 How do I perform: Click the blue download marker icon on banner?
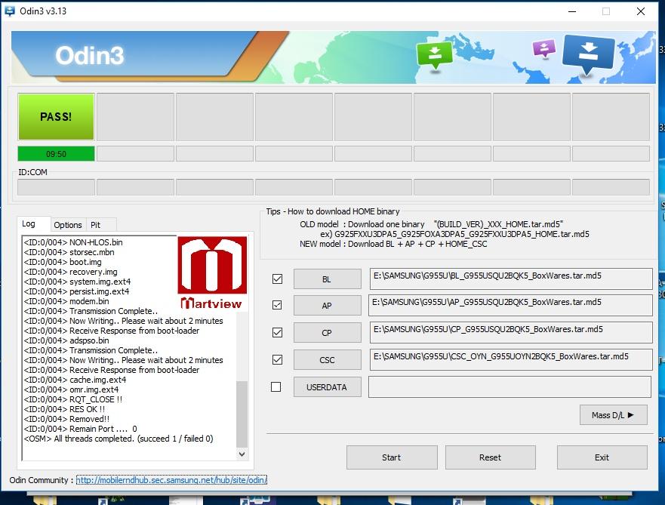(x=588, y=54)
